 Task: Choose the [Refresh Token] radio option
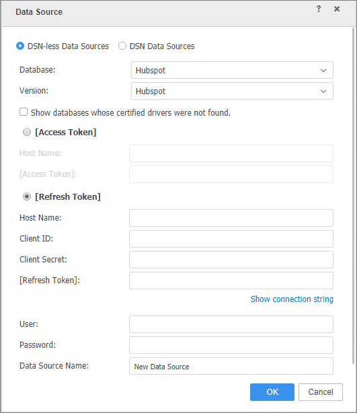(27, 196)
